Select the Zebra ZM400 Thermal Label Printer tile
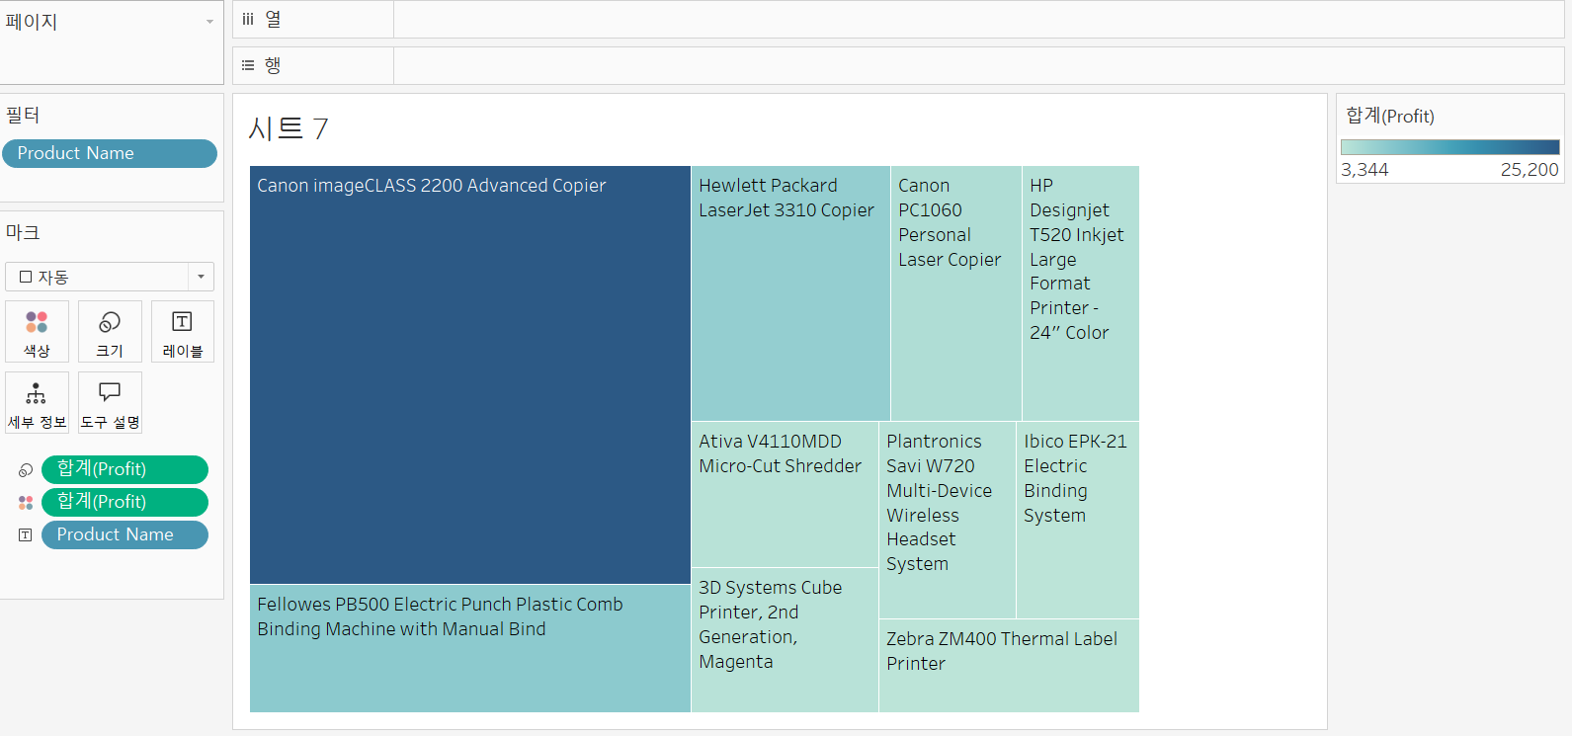Screen dimensions: 1572x736 tap(1009, 666)
